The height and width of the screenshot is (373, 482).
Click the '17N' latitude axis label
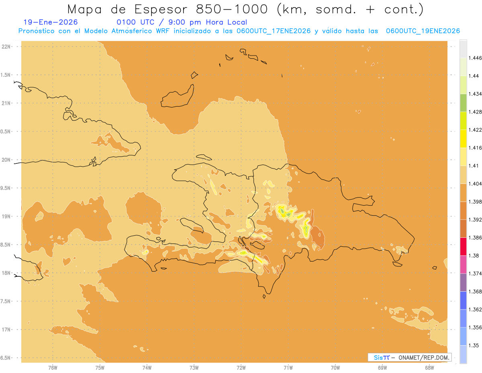[6, 330]
